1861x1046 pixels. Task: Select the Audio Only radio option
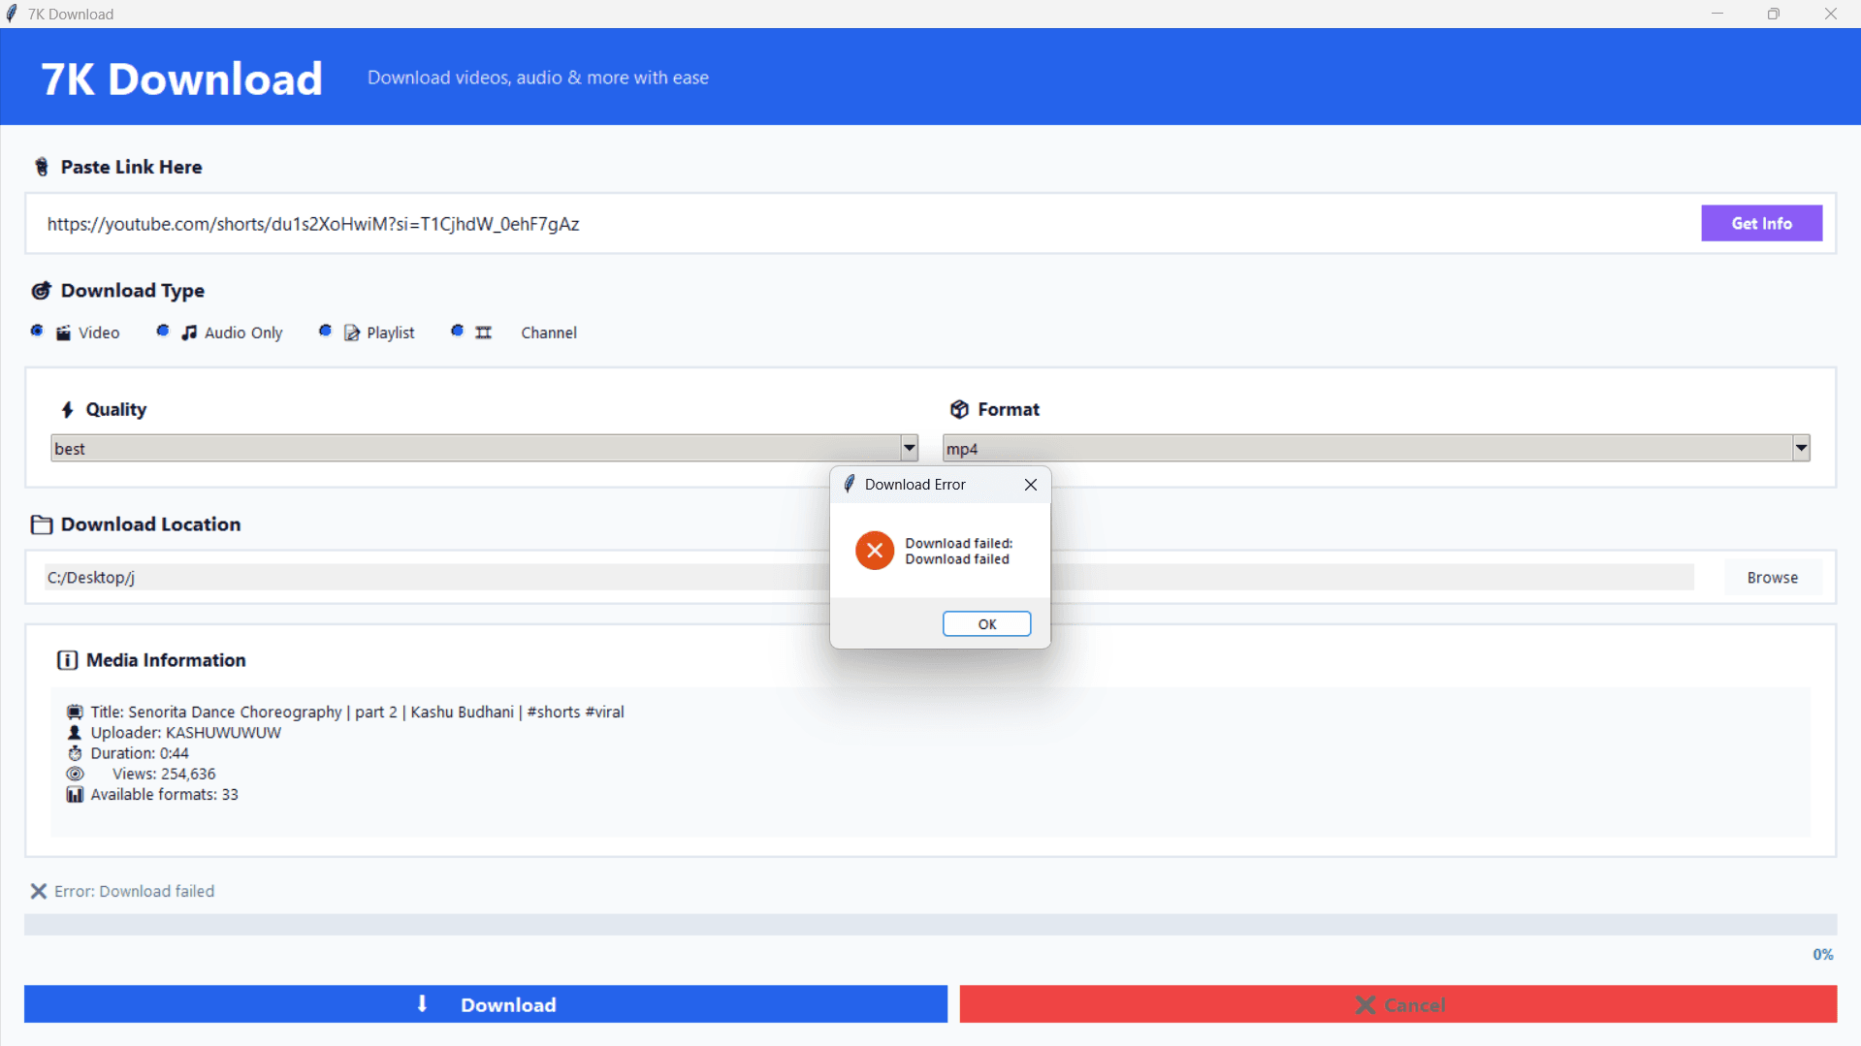pos(163,332)
